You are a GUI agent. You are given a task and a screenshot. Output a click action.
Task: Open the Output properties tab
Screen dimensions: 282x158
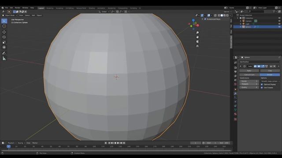point(235,72)
